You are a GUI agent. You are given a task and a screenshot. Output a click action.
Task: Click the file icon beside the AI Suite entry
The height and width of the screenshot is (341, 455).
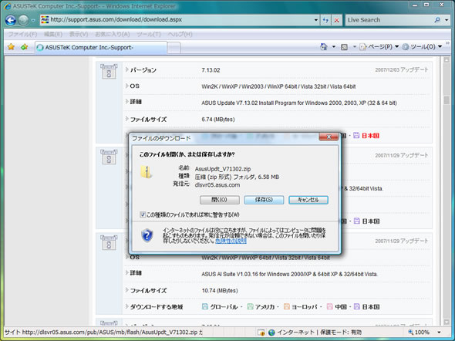coord(109,242)
